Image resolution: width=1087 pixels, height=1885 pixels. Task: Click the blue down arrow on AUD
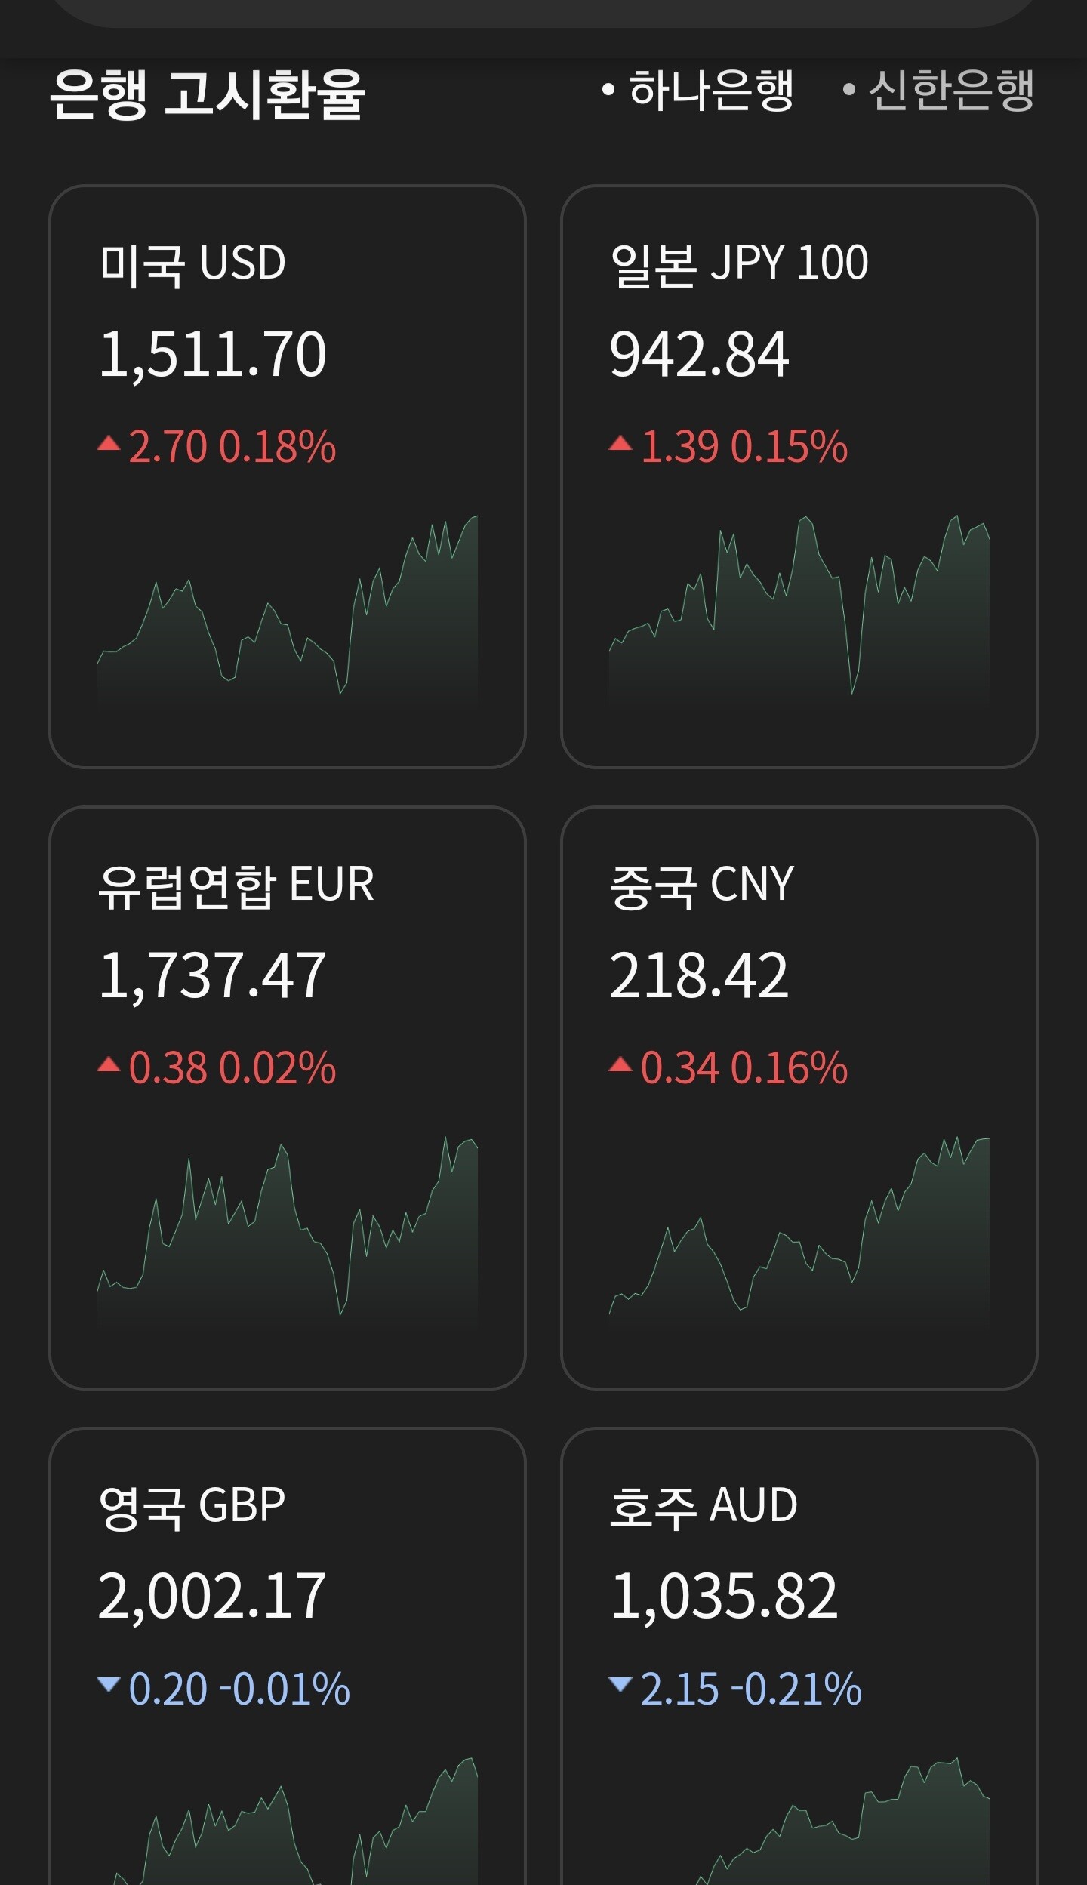pos(620,1684)
